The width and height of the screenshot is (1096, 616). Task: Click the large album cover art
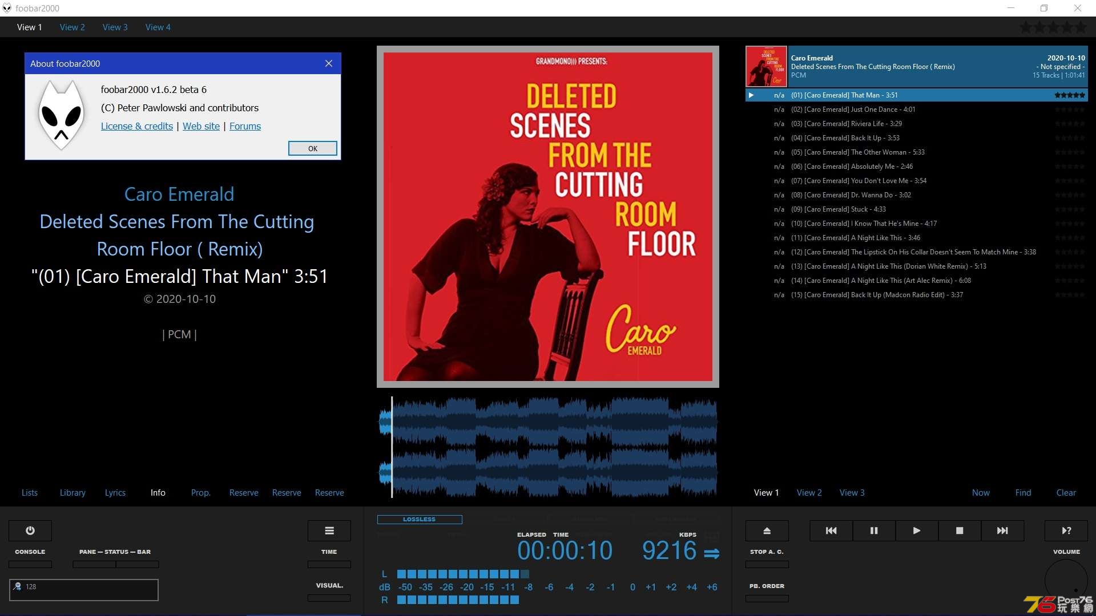point(548,217)
